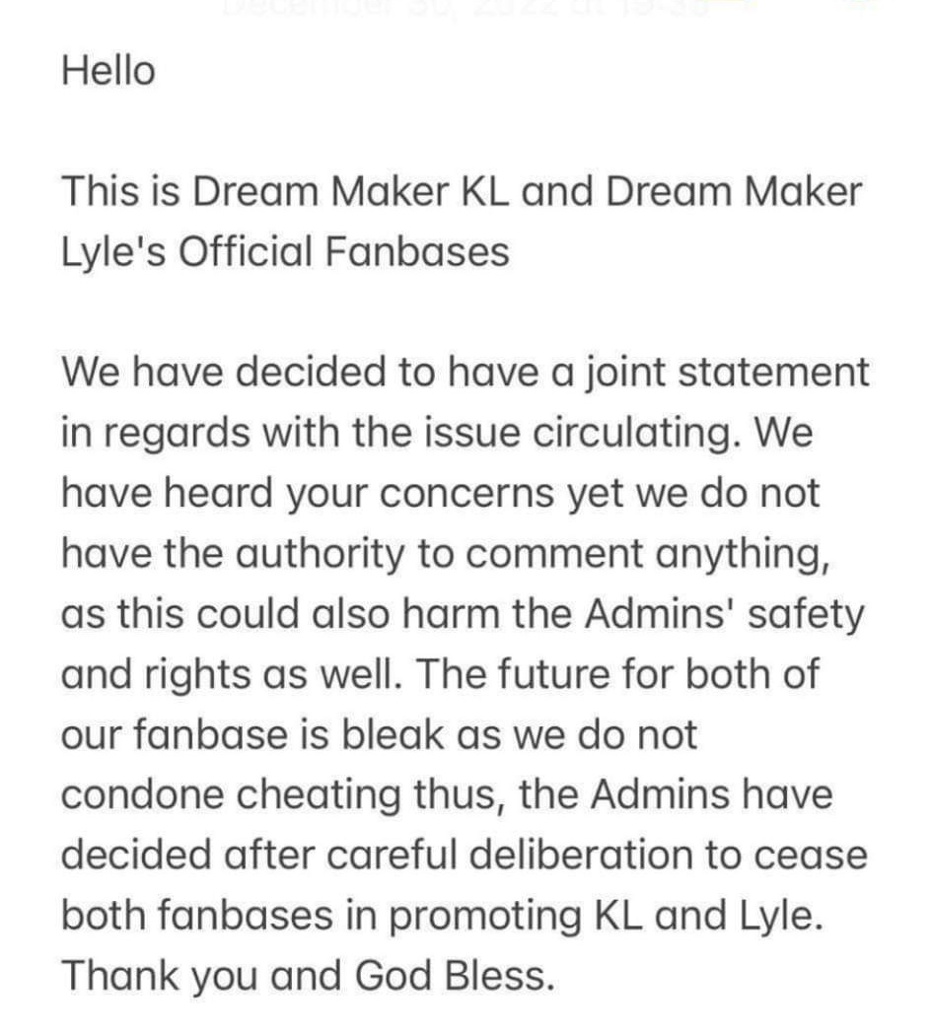Click "Dream Maker" at end of second line
932x1031 pixels.
(x=734, y=191)
